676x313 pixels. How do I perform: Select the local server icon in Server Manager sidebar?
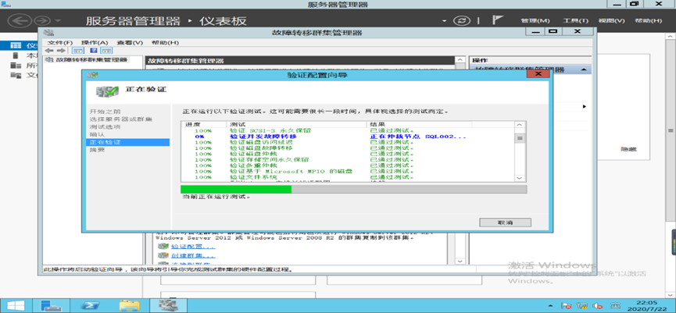(x=16, y=55)
